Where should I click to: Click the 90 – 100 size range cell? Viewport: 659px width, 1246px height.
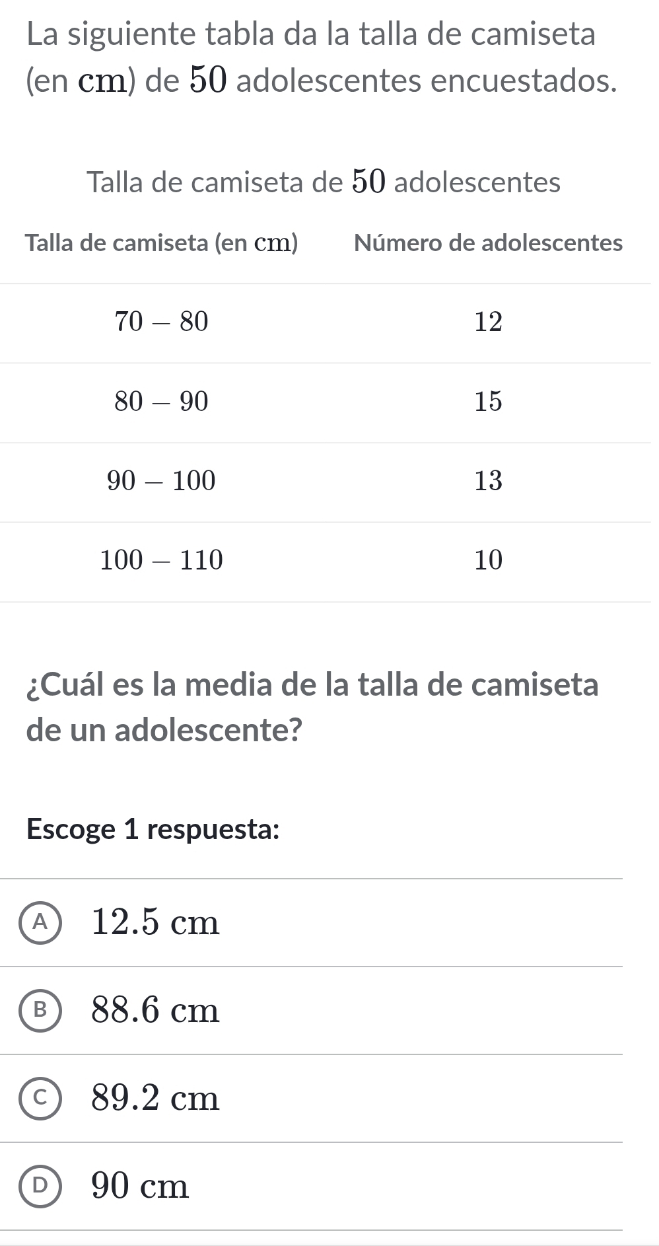click(162, 482)
